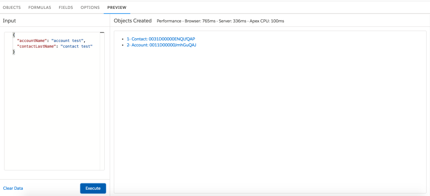Viewport: 430px width, 196px height.
Task: Open the created Contact record link
Action: [161, 39]
